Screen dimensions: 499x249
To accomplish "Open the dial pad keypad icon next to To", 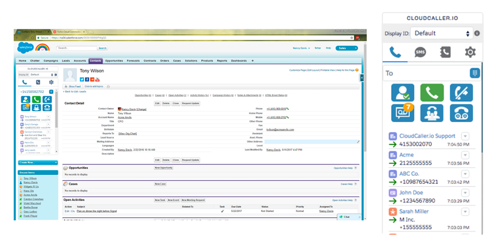I will [475, 73].
